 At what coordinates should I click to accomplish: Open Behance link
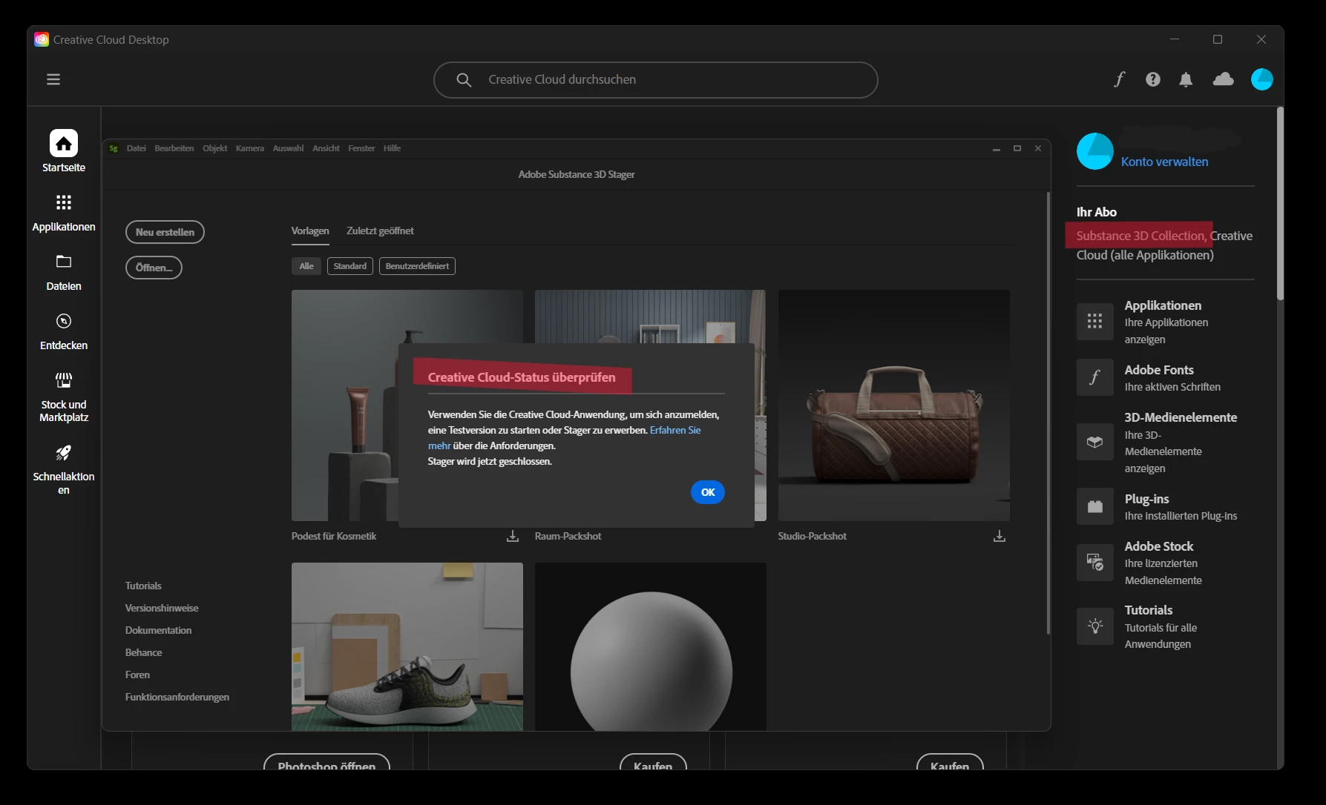pos(143,652)
